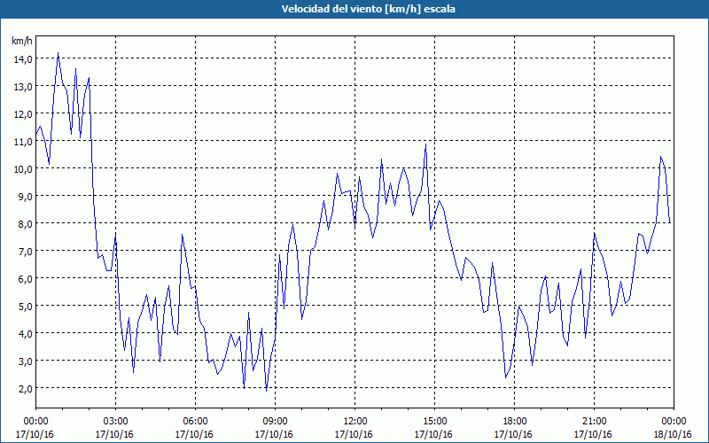Click the 17/10/16 date under 12:00
The height and width of the screenshot is (443, 709).
point(354,434)
